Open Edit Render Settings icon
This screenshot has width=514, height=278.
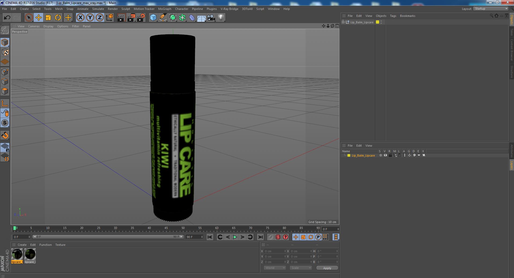(141, 18)
